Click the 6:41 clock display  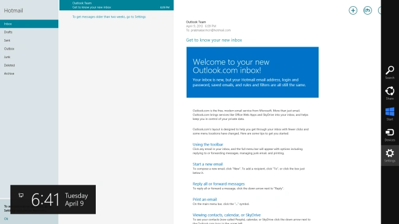coord(45,200)
